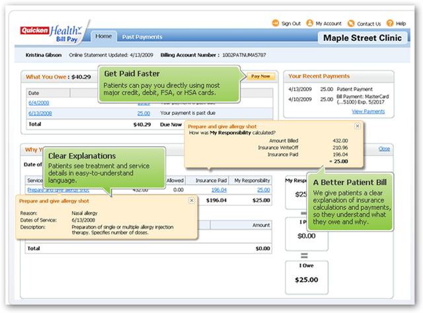Click the Amount Billed 432.00 row
The height and width of the screenshot is (313, 423).
click(x=309, y=141)
